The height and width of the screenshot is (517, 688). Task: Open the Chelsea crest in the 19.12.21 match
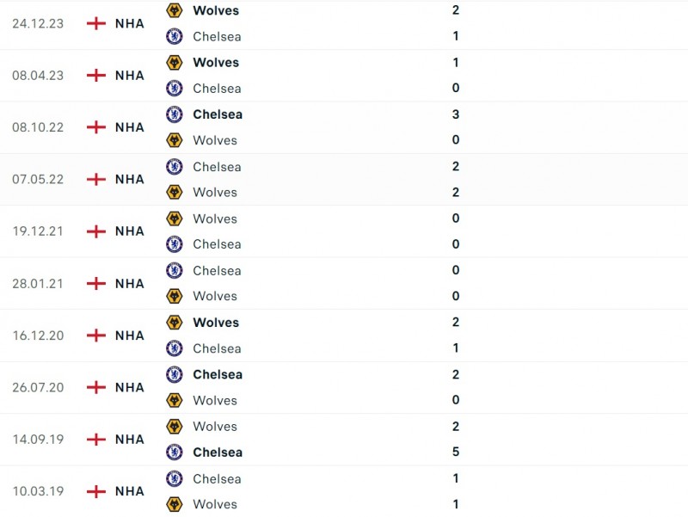tap(174, 244)
